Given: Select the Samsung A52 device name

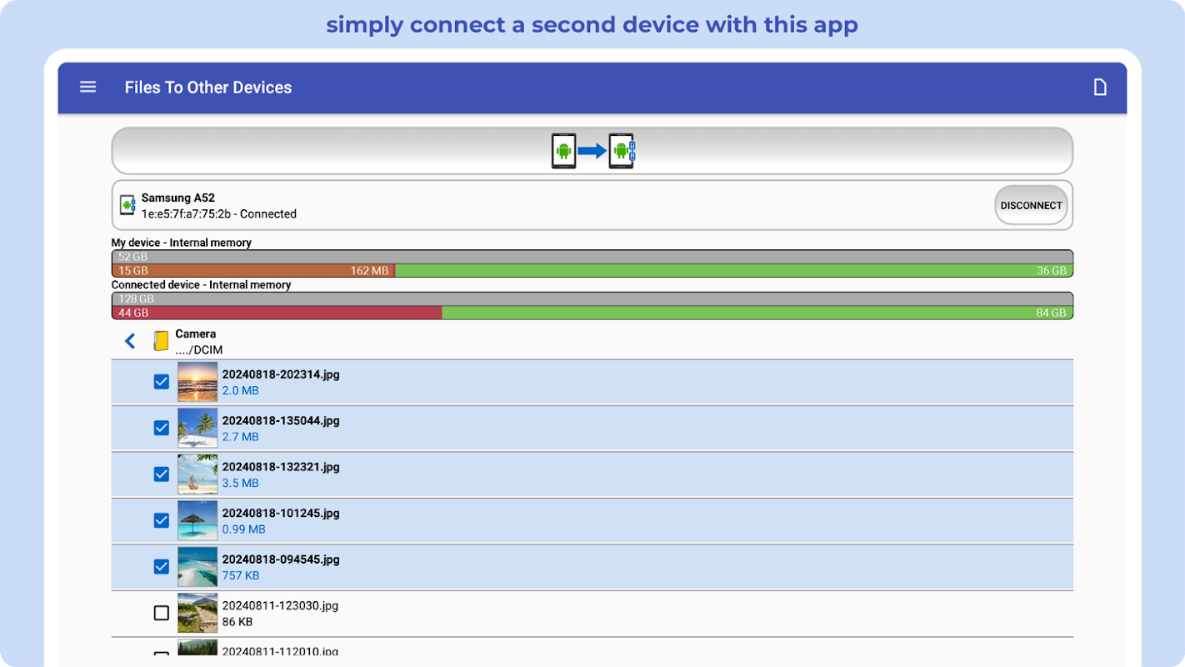Looking at the screenshot, I should click(x=177, y=198).
